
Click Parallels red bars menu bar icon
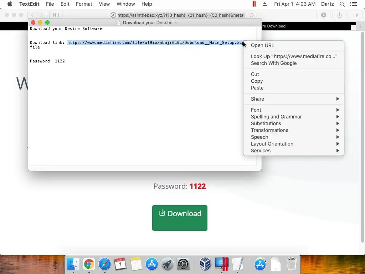[x=254, y=4]
